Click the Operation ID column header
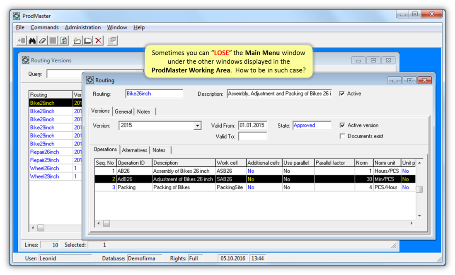 point(134,163)
